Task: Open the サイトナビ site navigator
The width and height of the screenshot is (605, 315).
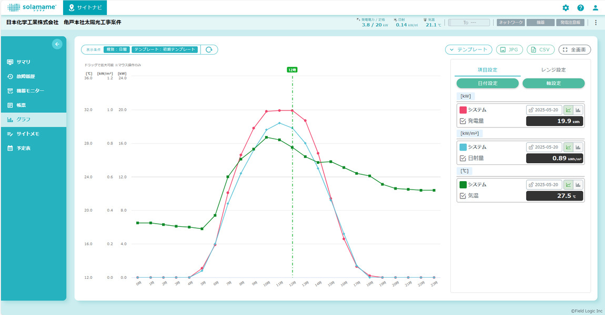Action: coord(85,8)
